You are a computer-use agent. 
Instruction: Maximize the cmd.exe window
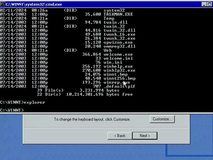coord(209,4)
